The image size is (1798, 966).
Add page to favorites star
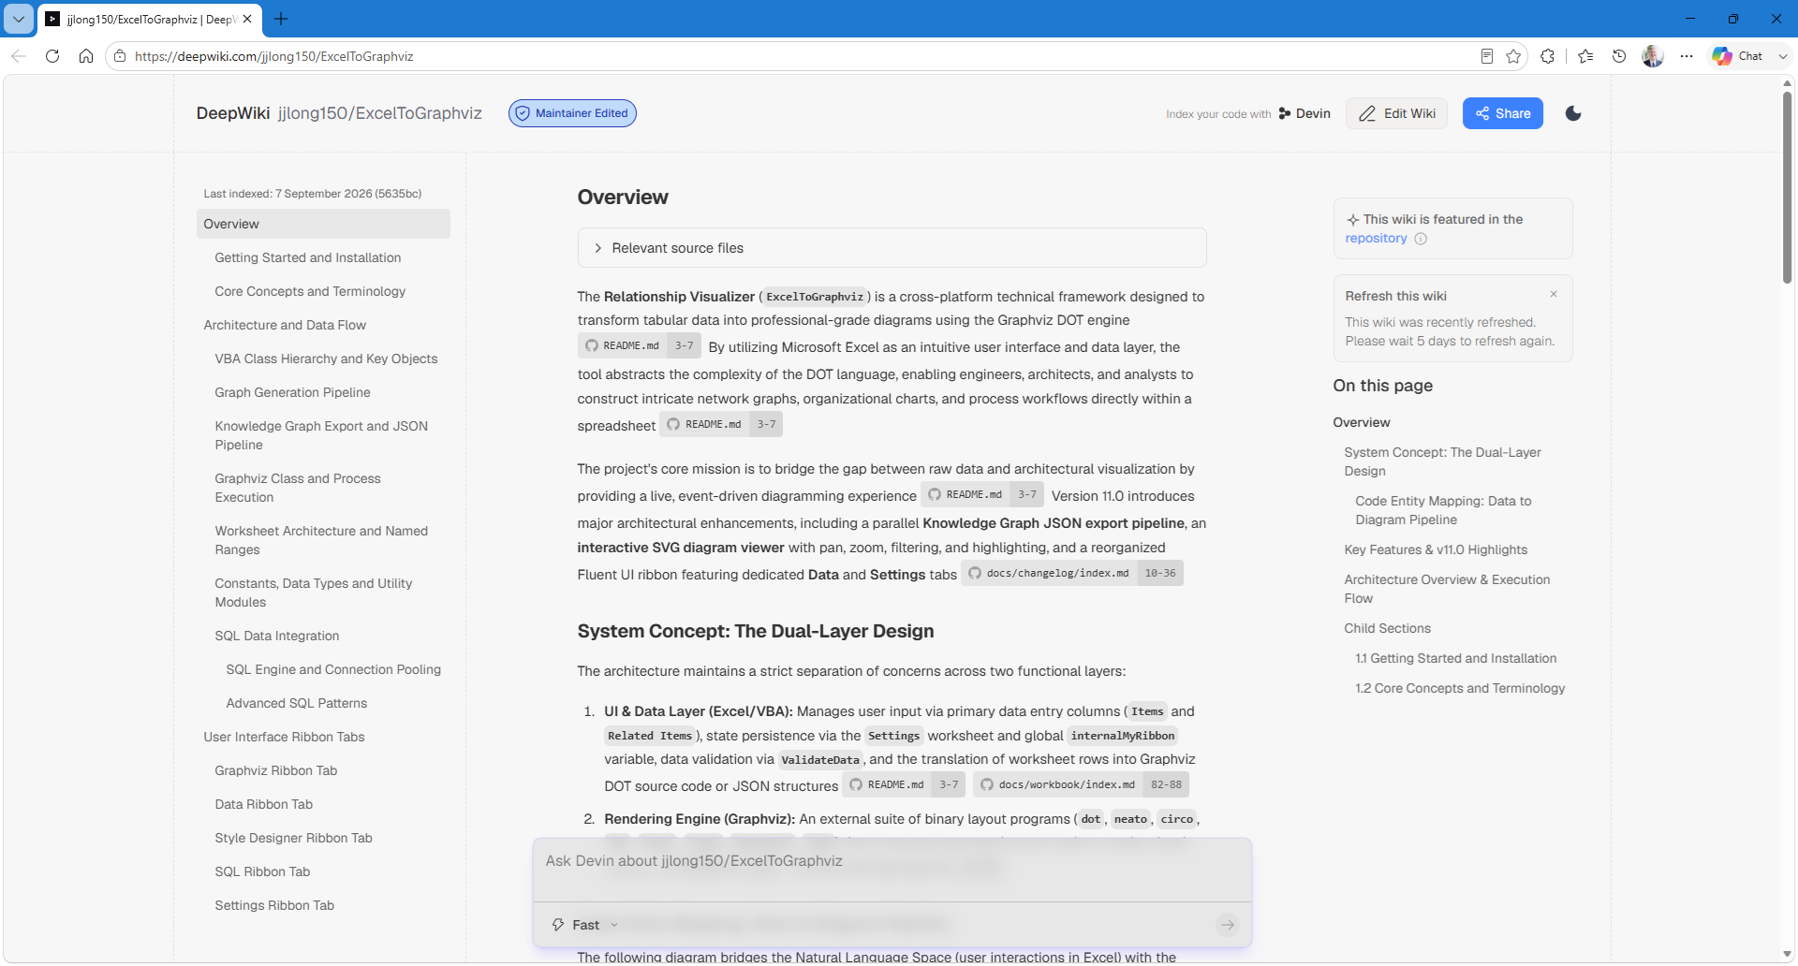(x=1513, y=56)
